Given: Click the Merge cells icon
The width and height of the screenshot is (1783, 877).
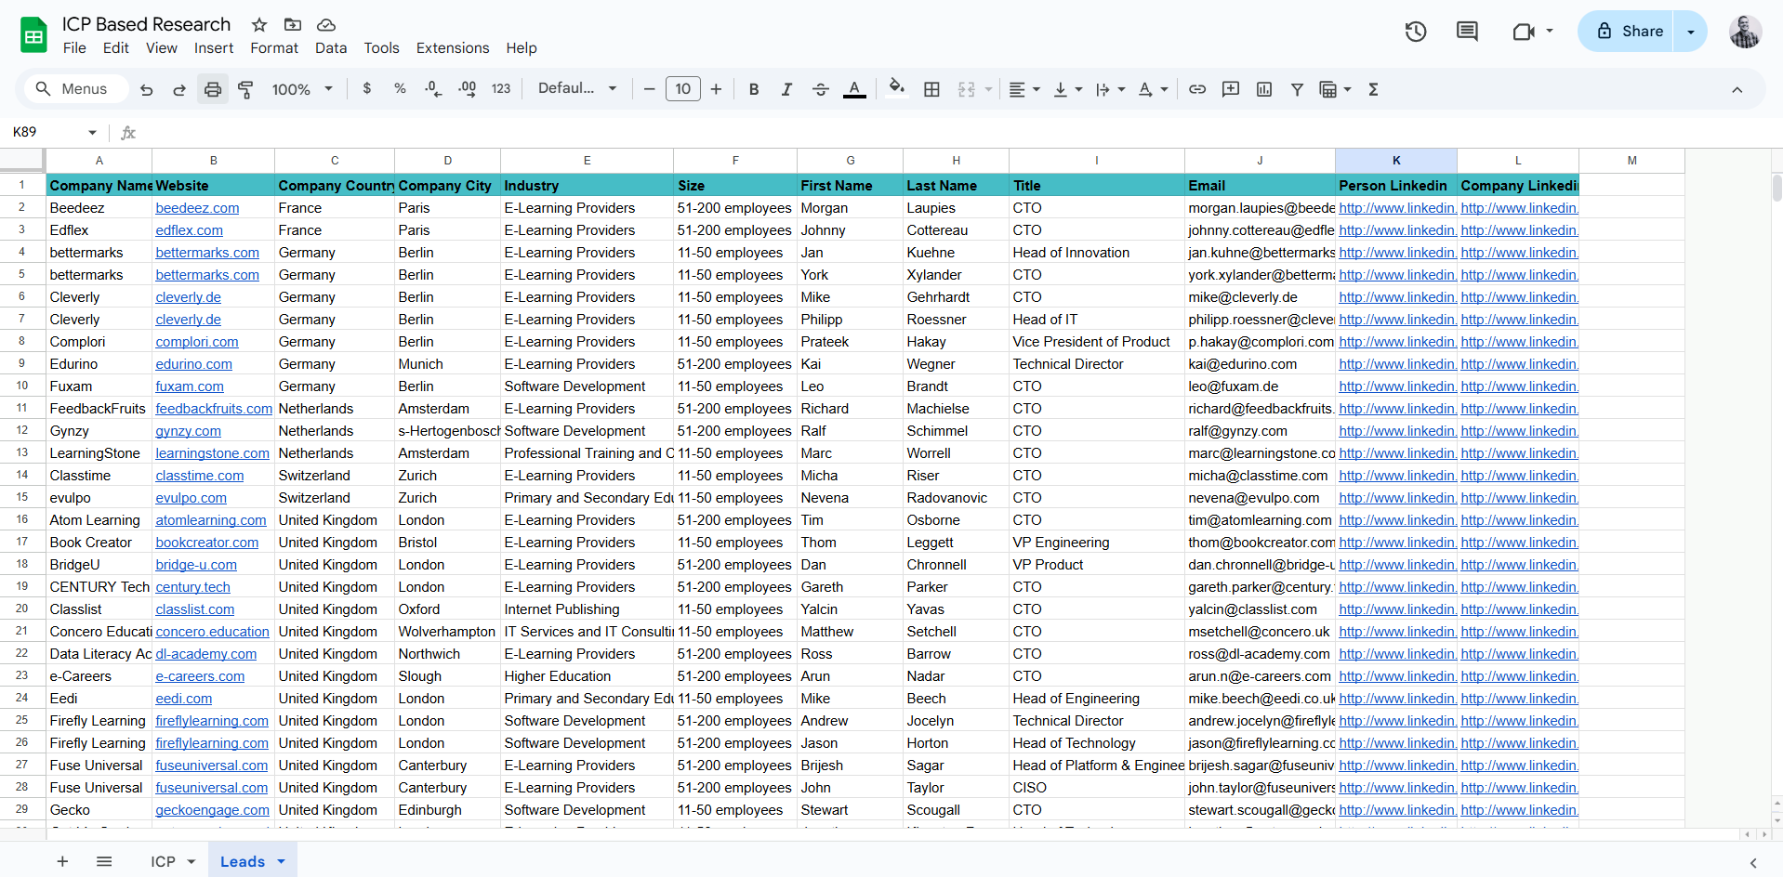Looking at the screenshot, I should point(967,89).
